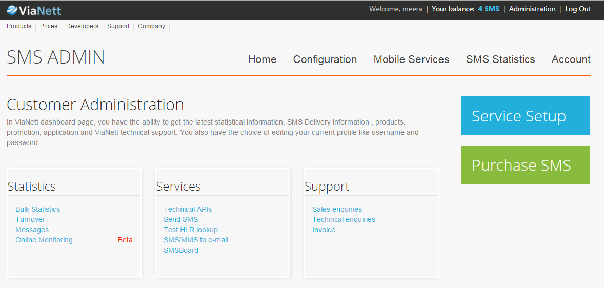The width and height of the screenshot is (604, 288).
Task: Open the Messages link
Action: [32, 230]
